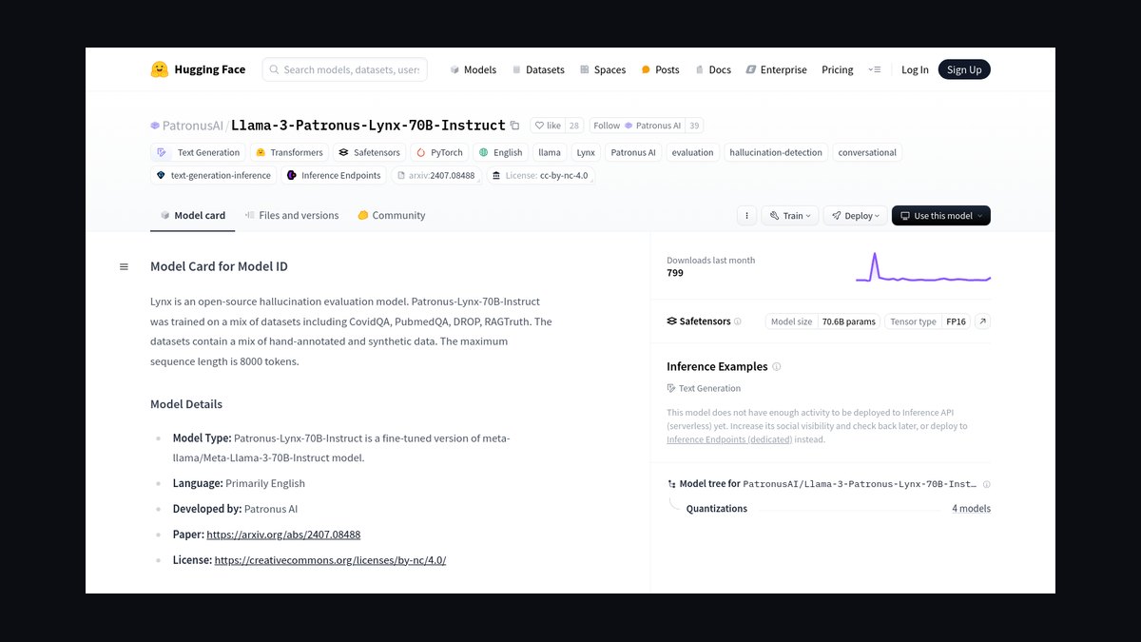Open Docs in the top navigation
Image resolution: width=1141 pixels, height=642 pixels.
click(713, 69)
